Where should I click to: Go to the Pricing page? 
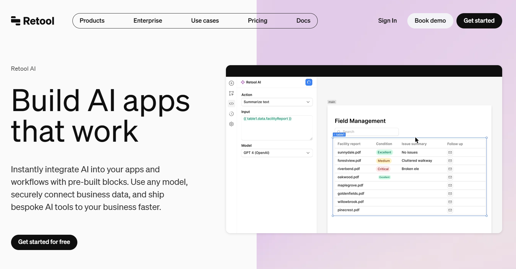click(258, 21)
